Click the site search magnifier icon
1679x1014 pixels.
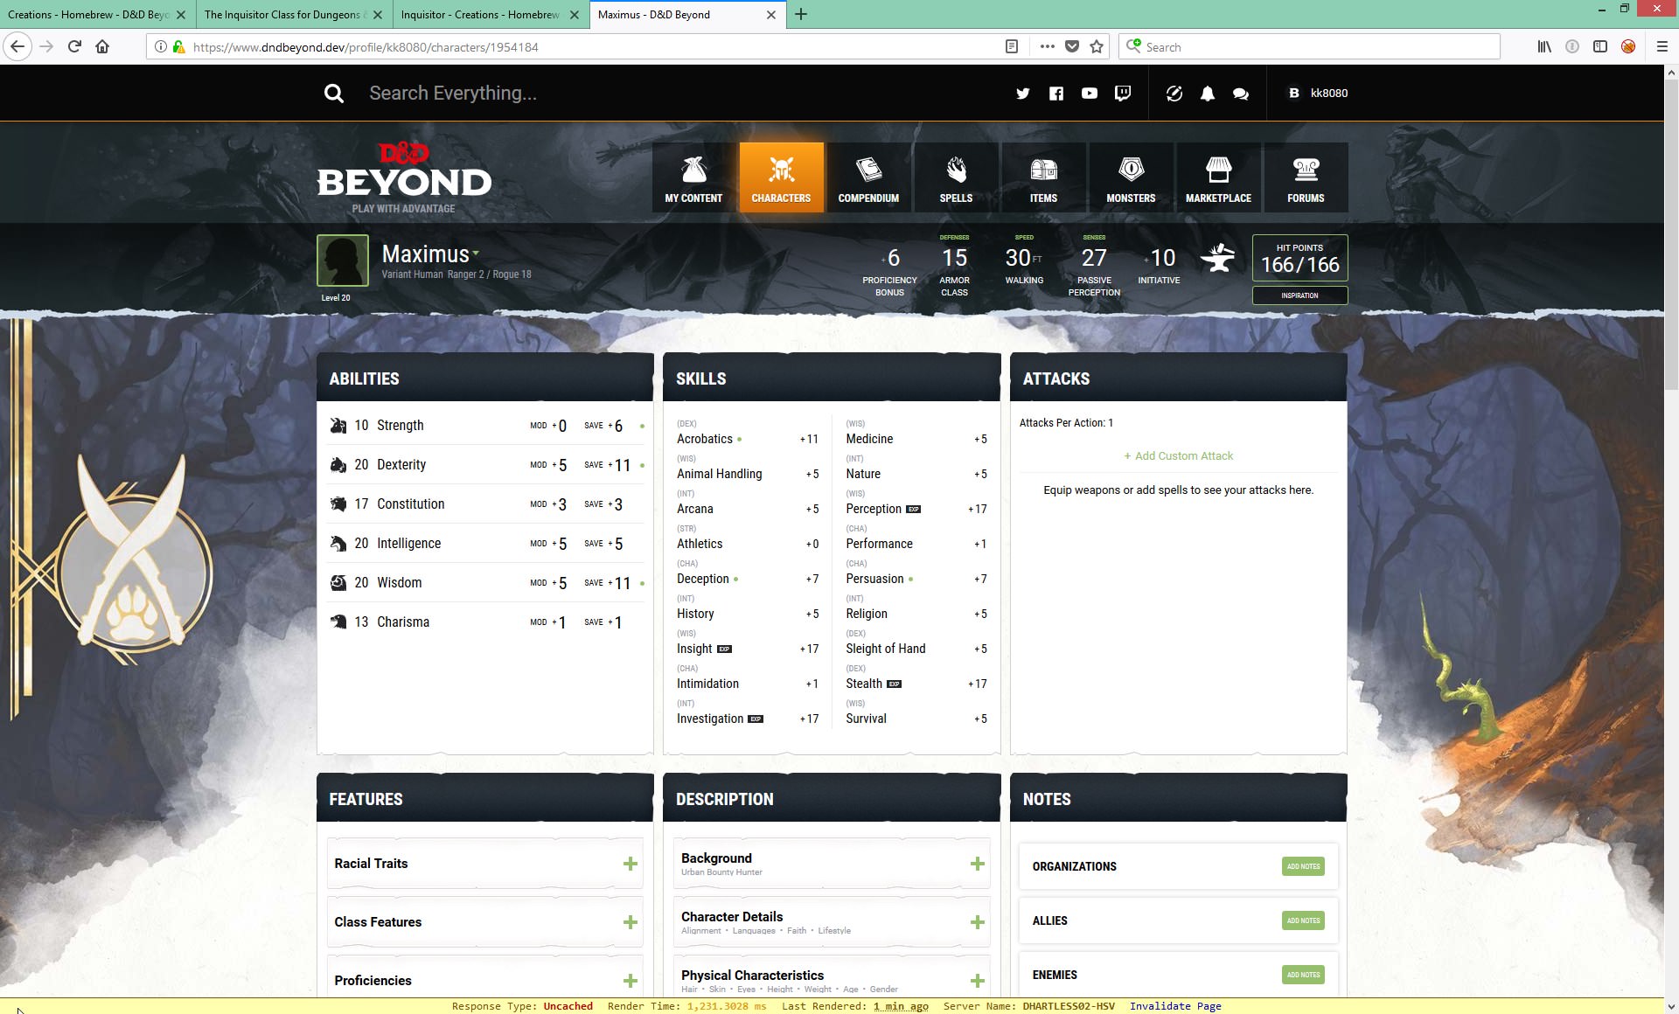pyautogui.click(x=333, y=94)
